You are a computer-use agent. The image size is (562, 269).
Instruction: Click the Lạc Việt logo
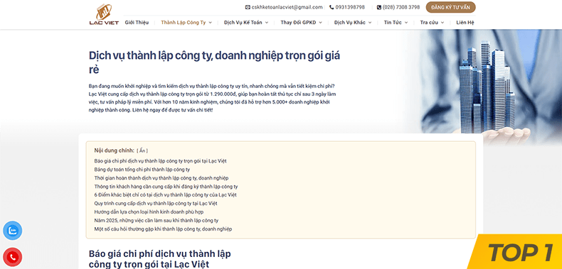point(104,15)
